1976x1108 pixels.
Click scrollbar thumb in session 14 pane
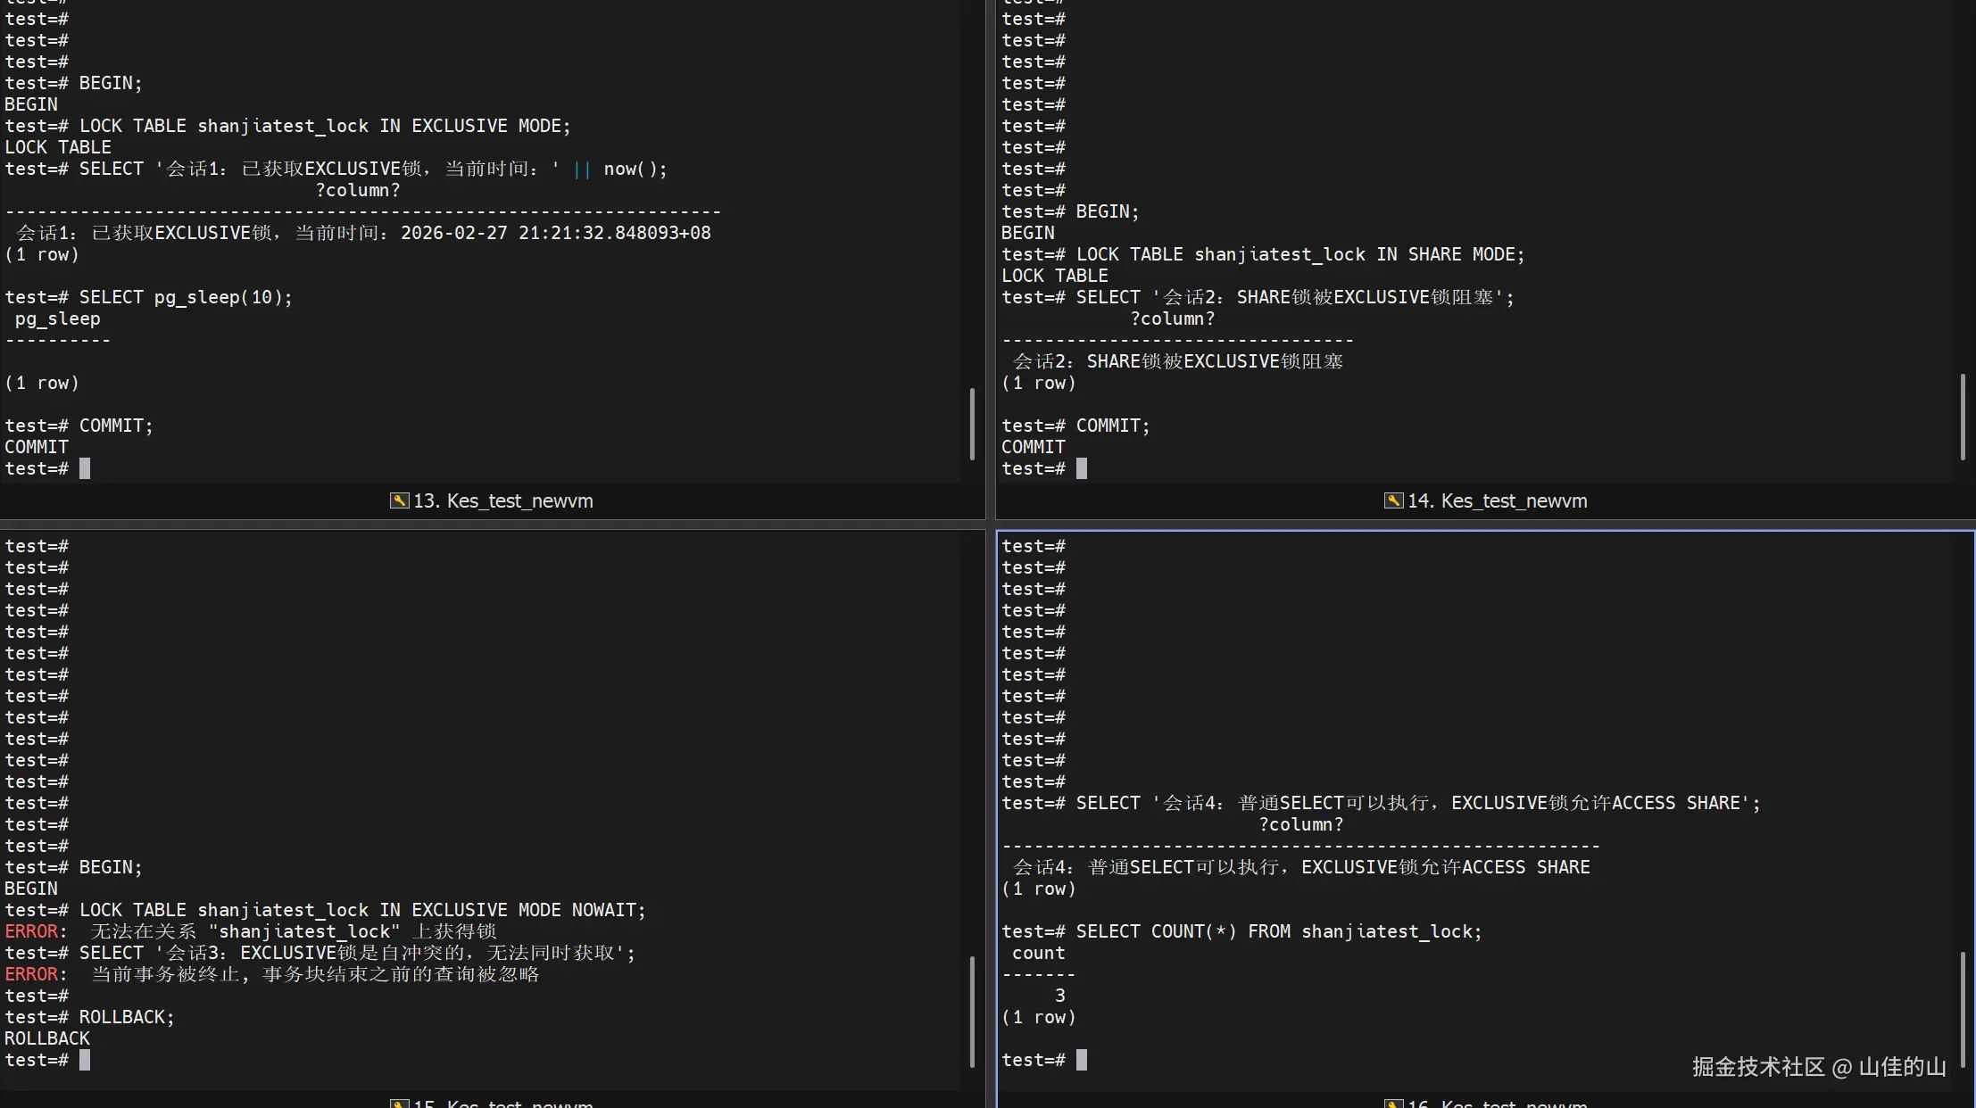(1962, 417)
